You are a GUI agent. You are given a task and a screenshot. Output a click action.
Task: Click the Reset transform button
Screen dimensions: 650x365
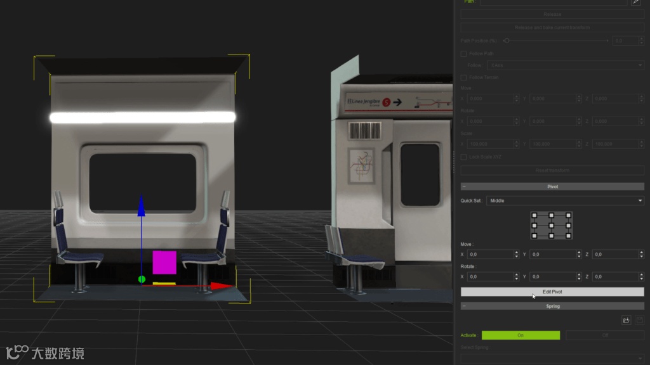tap(552, 170)
